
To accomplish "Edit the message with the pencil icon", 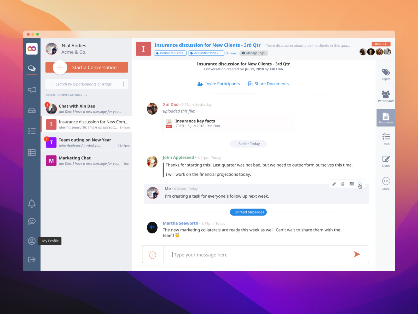I will point(334,184).
